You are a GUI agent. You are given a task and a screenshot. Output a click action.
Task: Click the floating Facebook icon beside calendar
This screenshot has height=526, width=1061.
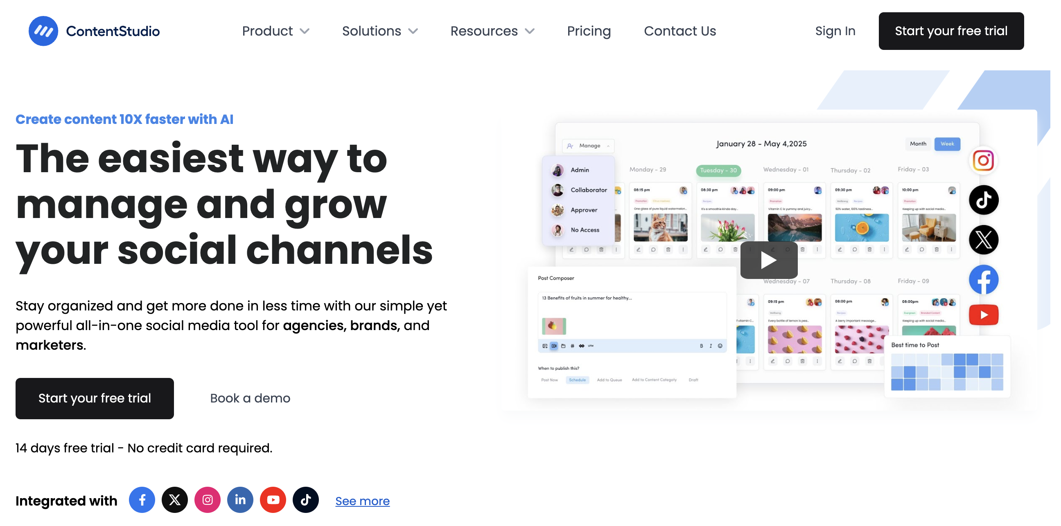(x=983, y=279)
